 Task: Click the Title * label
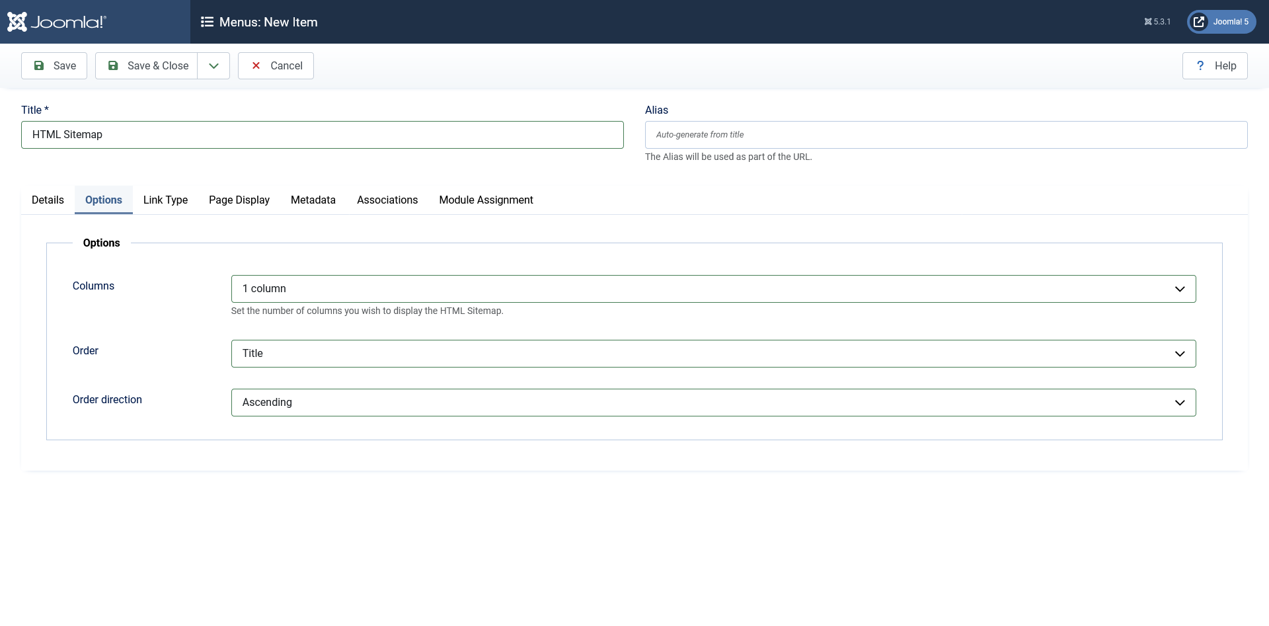pos(35,110)
